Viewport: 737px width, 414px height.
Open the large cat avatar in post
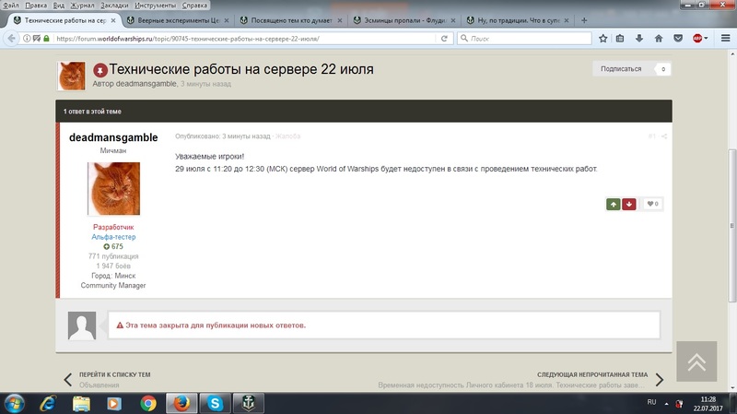(113, 189)
